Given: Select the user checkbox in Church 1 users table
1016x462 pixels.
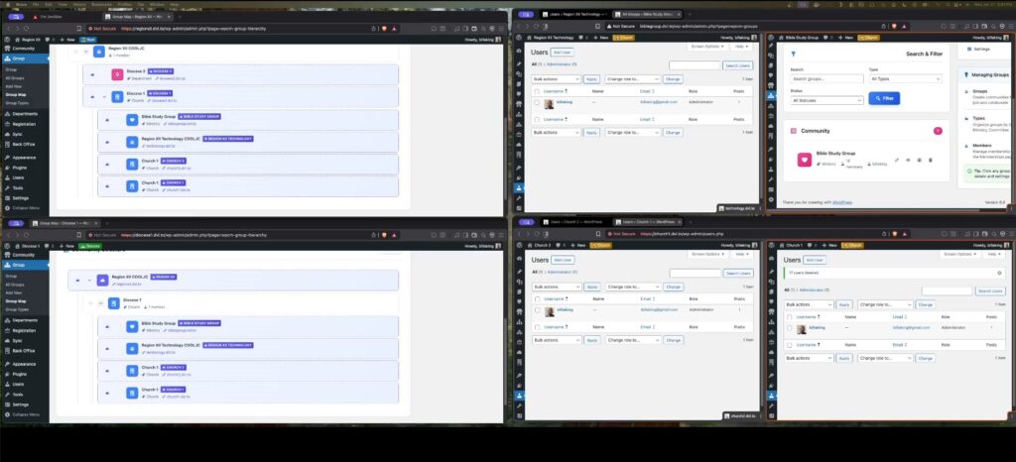Looking at the screenshot, I should click(790, 327).
